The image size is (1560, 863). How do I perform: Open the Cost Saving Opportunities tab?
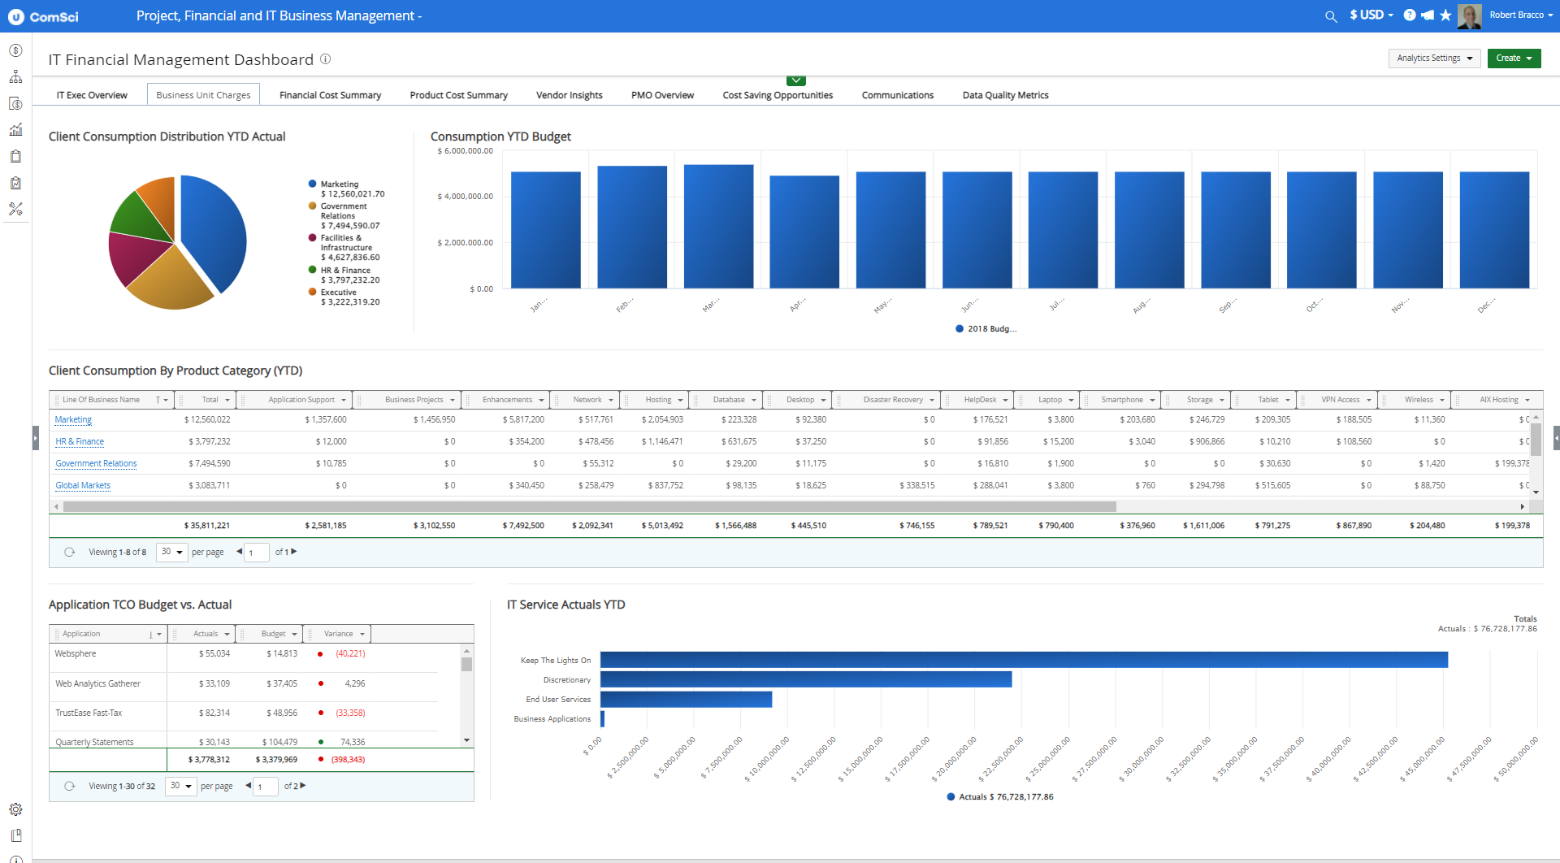pos(777,94)
